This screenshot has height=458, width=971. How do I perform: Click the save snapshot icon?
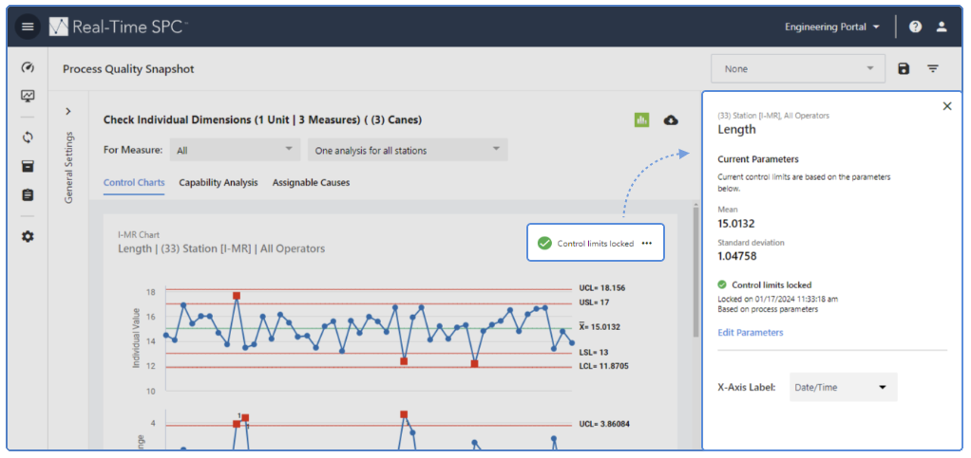pos(904,68)
